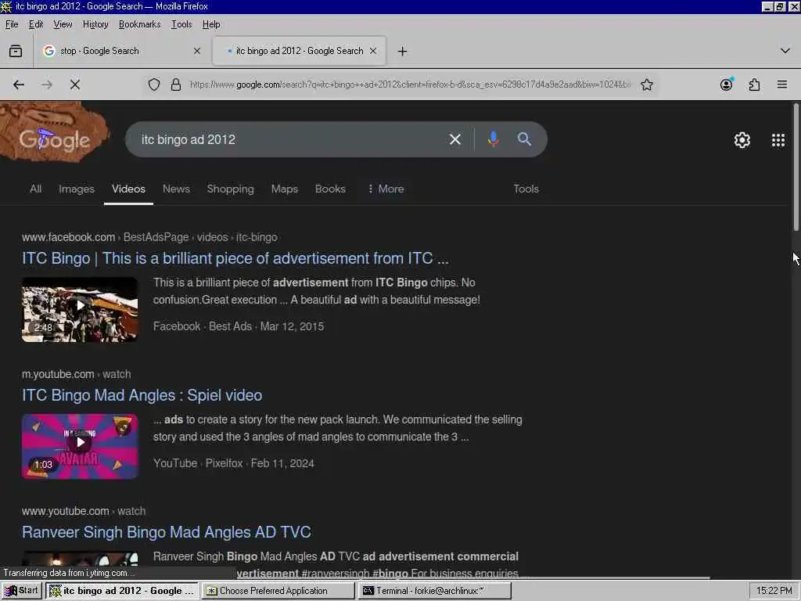Switch to Images search results
This screenshot has width=801, height=601.
[77, 189]
